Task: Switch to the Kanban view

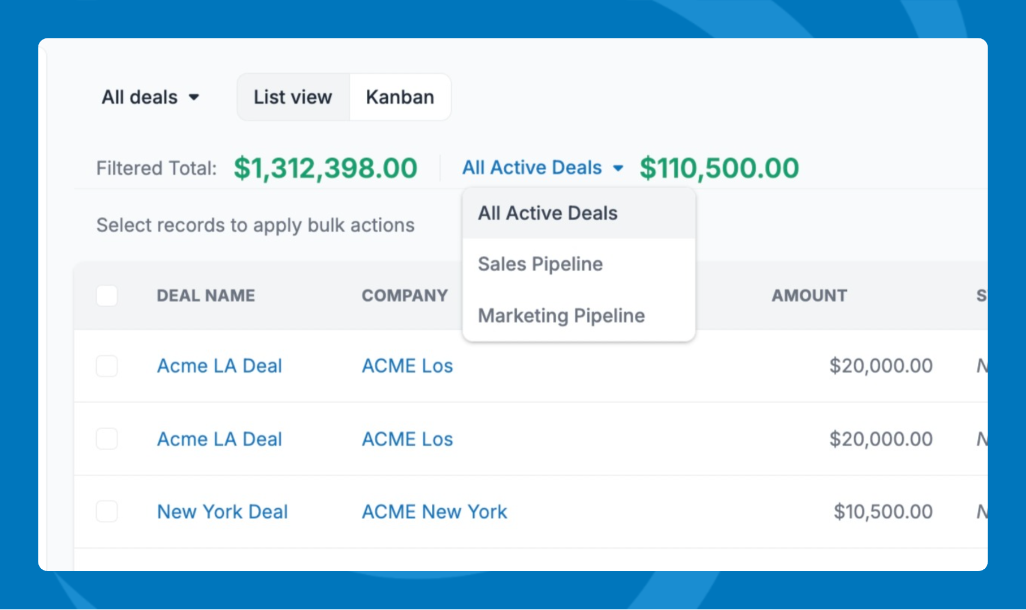Action: pos(400,97)
